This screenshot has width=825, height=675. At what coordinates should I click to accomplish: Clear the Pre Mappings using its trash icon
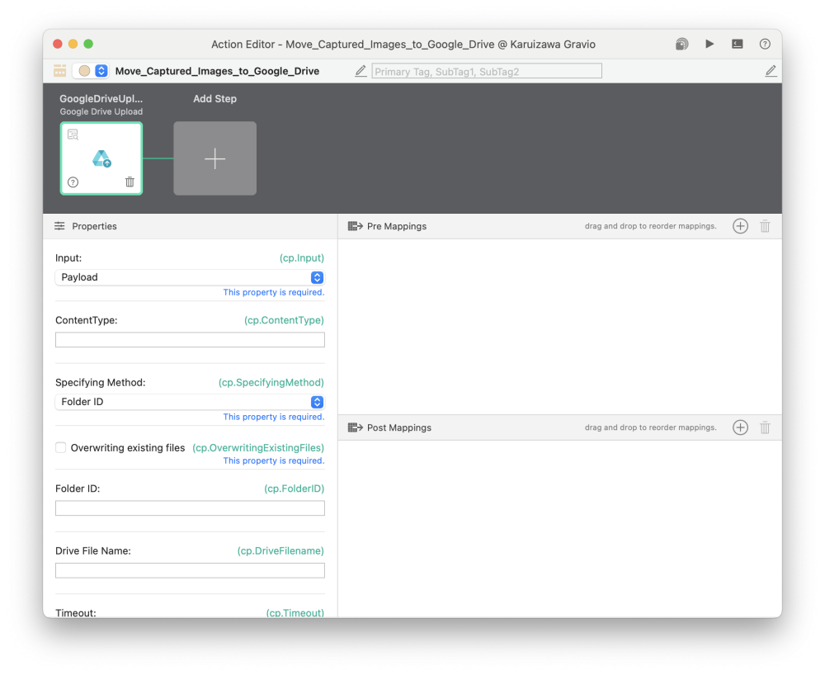click(x=765, y=225)
